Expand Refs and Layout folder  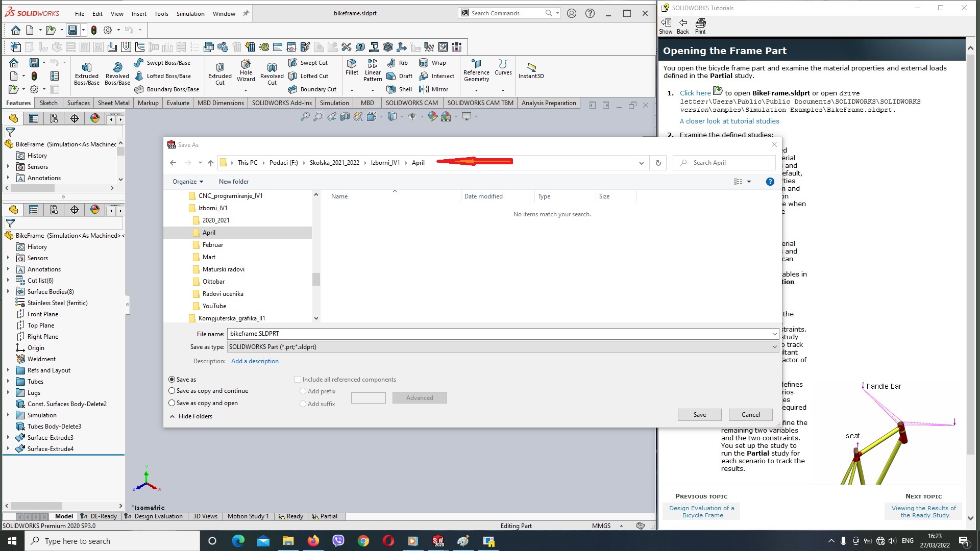8,370
